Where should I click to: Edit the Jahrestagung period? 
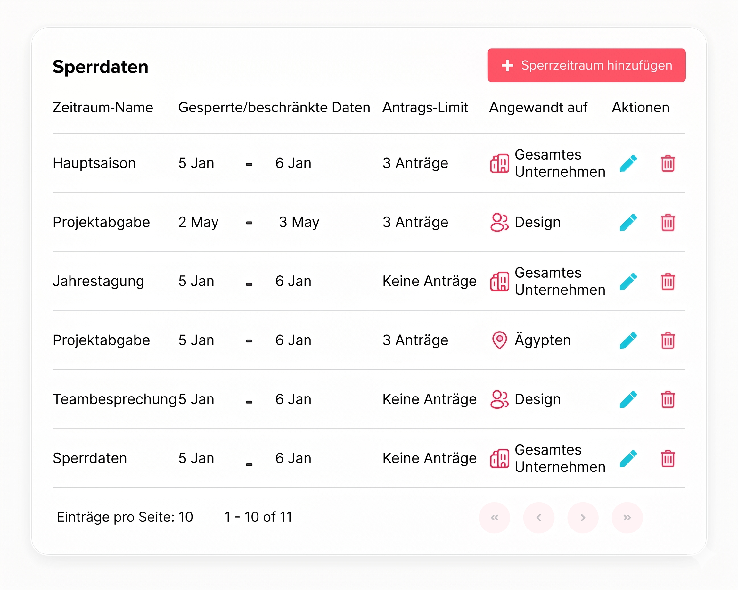(628, 281)
